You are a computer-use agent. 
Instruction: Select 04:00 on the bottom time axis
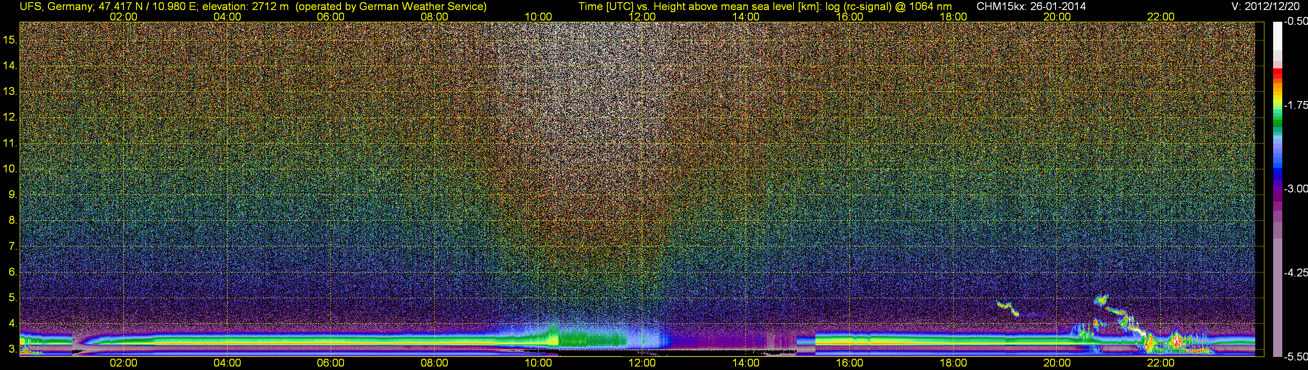(x=227, y=363)
